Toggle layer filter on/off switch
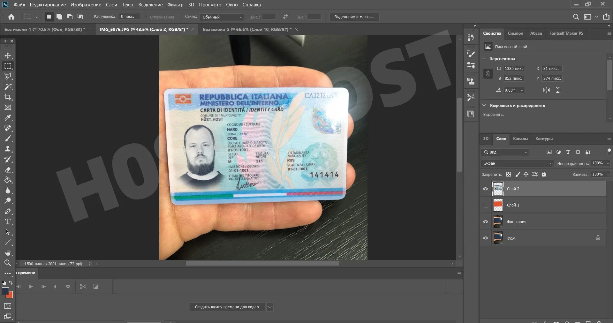This screenshot has width=613, height=323. tap(609, 151)
